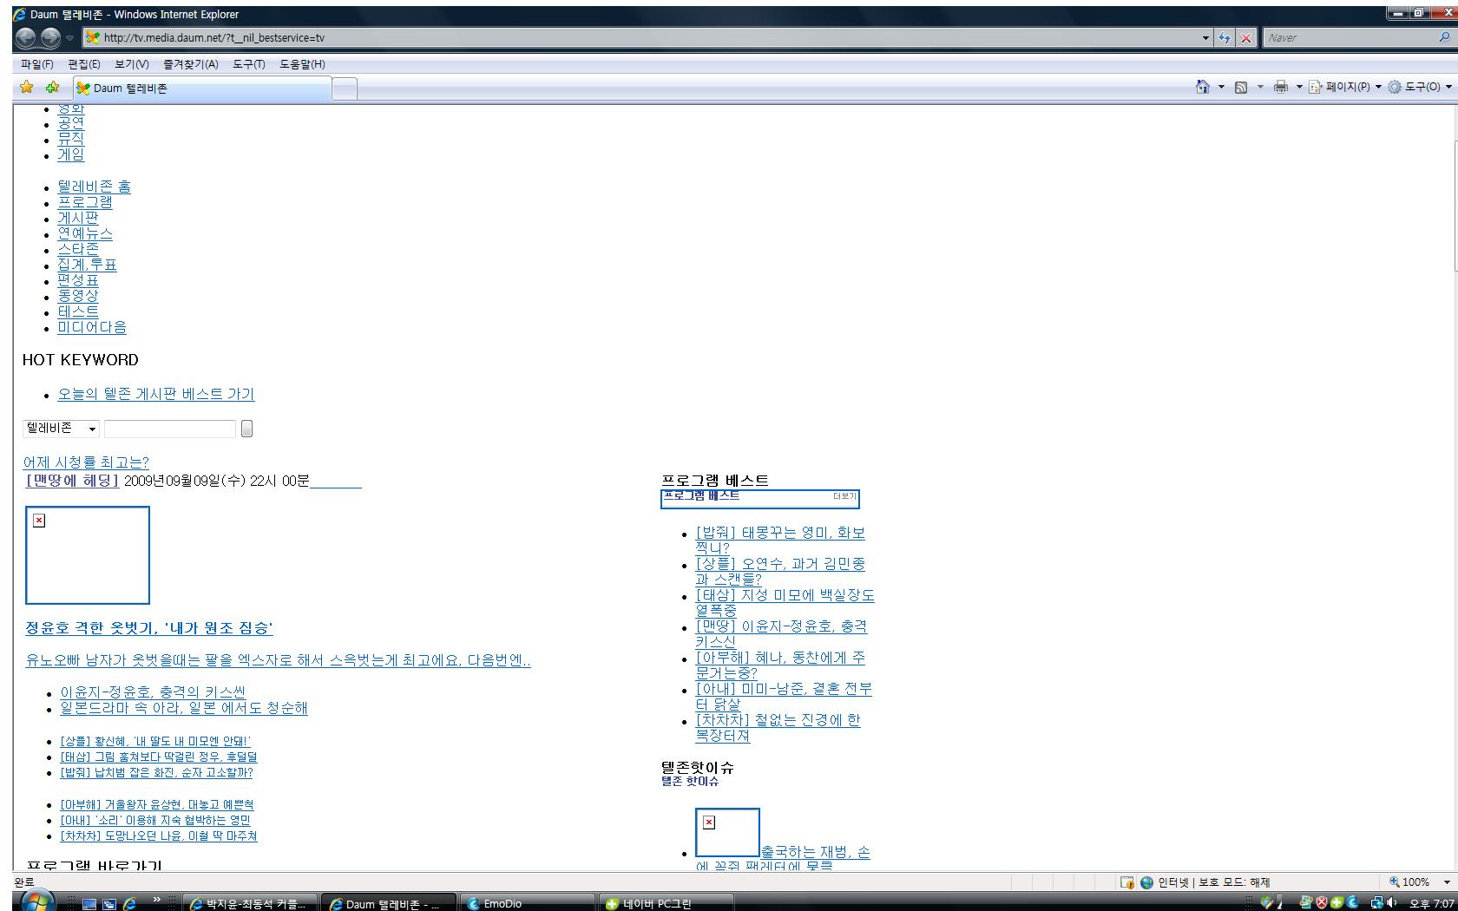
Task: Click broken image in 텔존 핫이슈 section
Action: [x=727, y=832]
